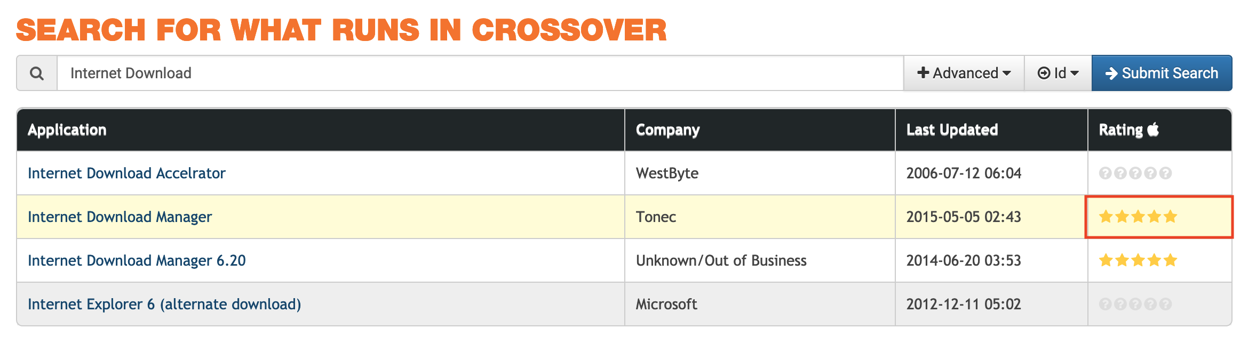Click the Application column header
This screenshot has width=1256, height=345.
point(67,129)
